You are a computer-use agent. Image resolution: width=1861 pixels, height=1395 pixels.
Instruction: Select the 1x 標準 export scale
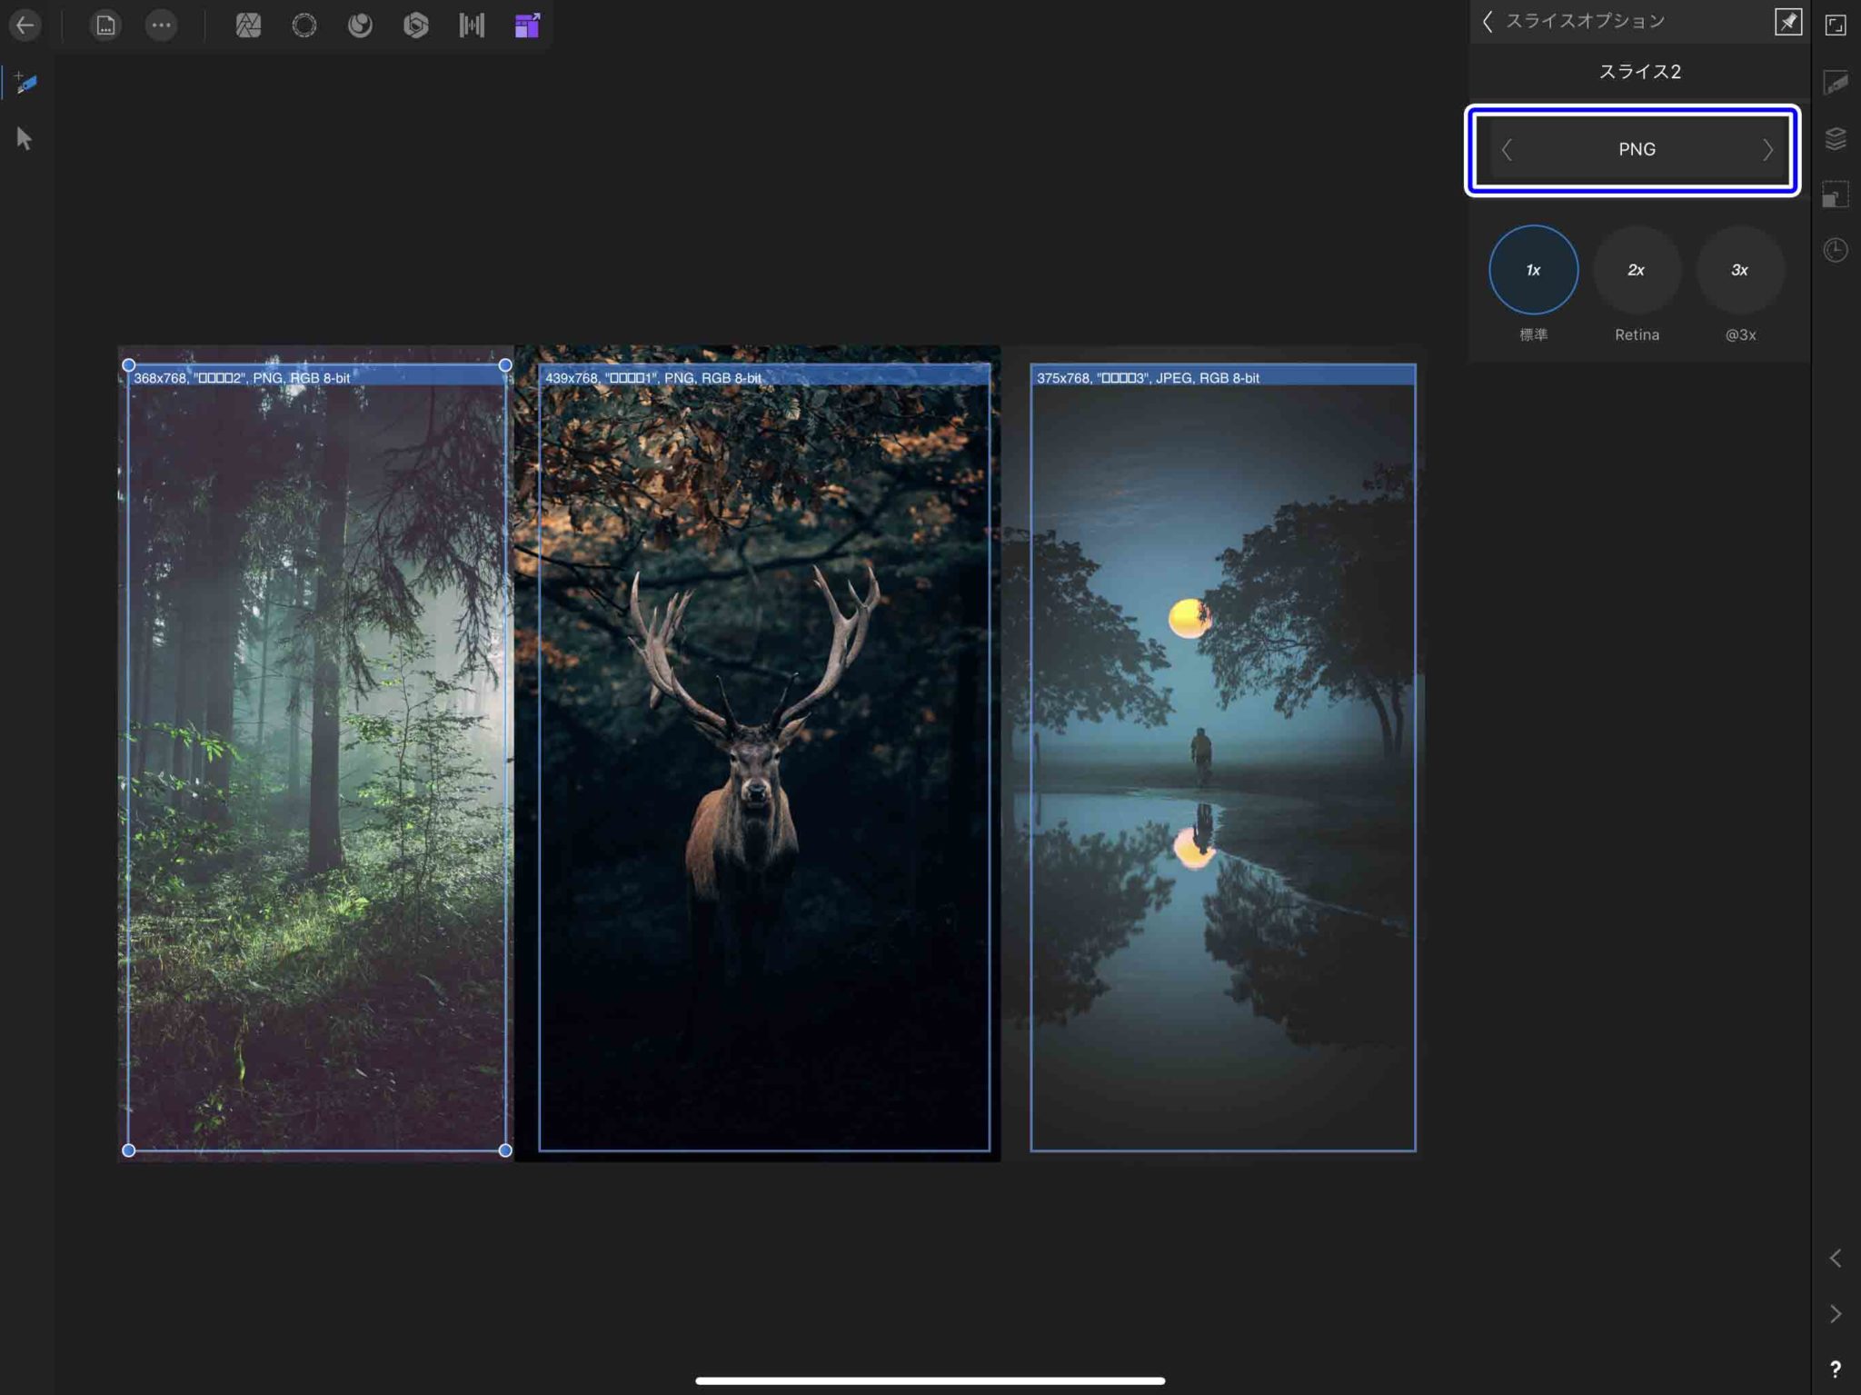1533,270
